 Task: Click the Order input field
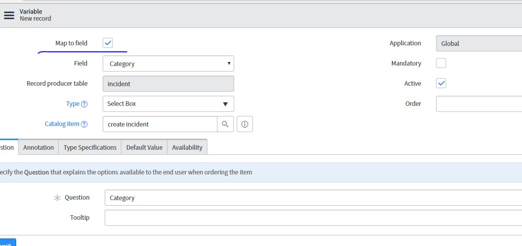point(479,104)
